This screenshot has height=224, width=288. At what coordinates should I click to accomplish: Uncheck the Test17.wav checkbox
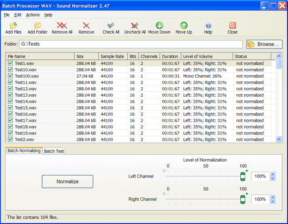coord(10,120)
